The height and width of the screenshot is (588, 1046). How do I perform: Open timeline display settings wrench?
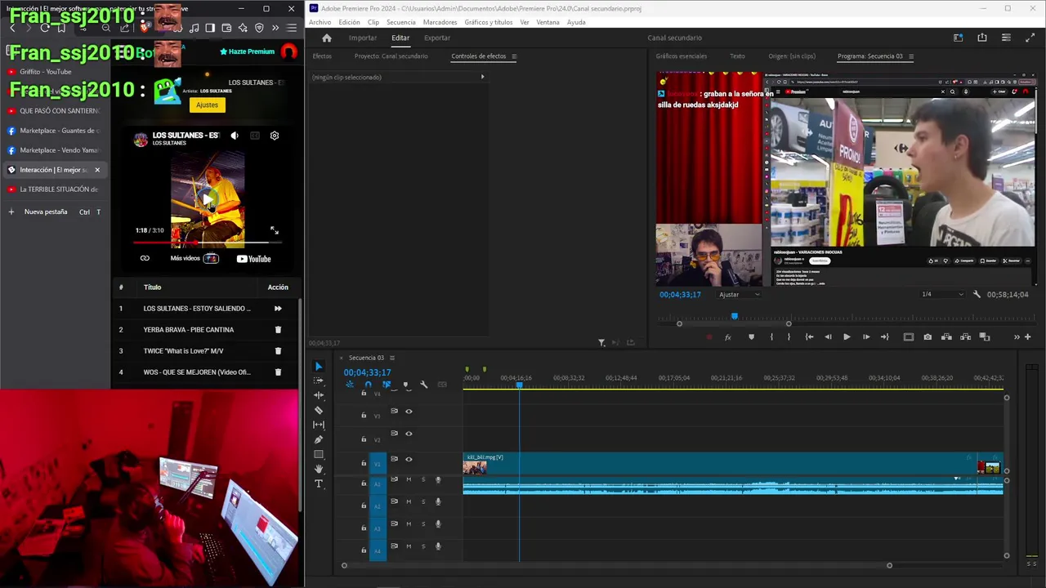coord(423,385)
